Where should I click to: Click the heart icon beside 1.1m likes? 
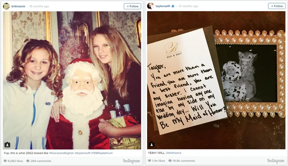[149, 161]
